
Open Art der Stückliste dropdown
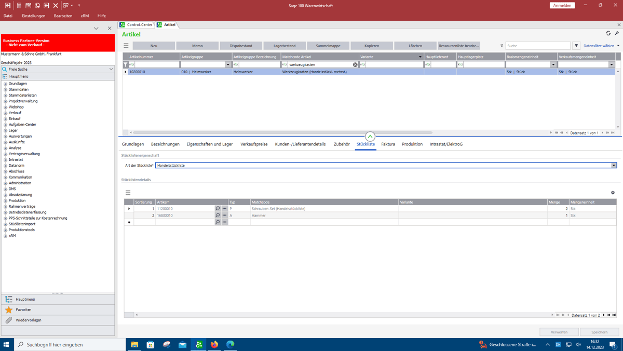click(614, 166)
